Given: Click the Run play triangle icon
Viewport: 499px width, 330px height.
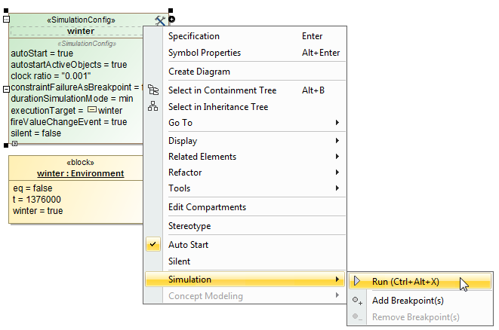Looking at the screenshot, I should click(x=357, y=282).
